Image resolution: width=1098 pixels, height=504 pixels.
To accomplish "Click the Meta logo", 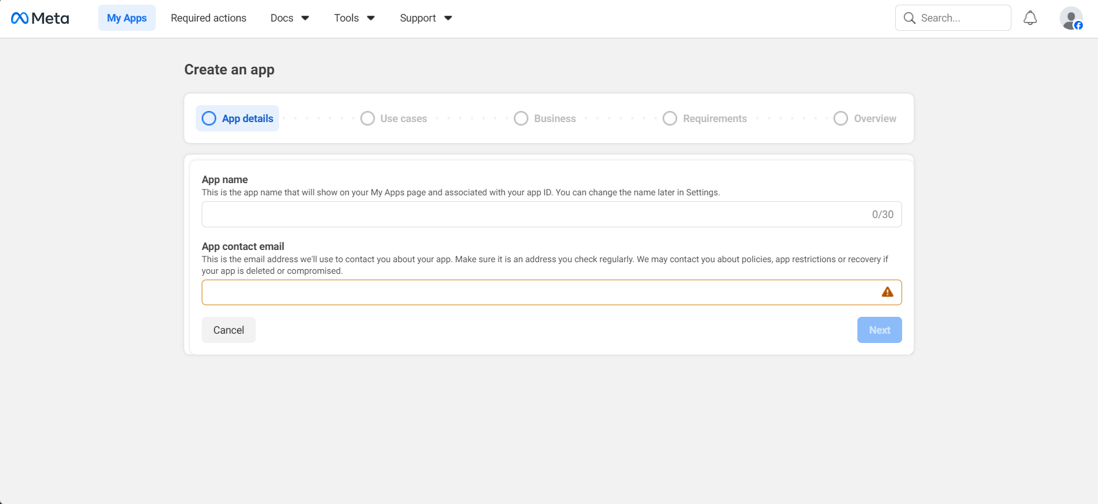I will tap(40, 18).
